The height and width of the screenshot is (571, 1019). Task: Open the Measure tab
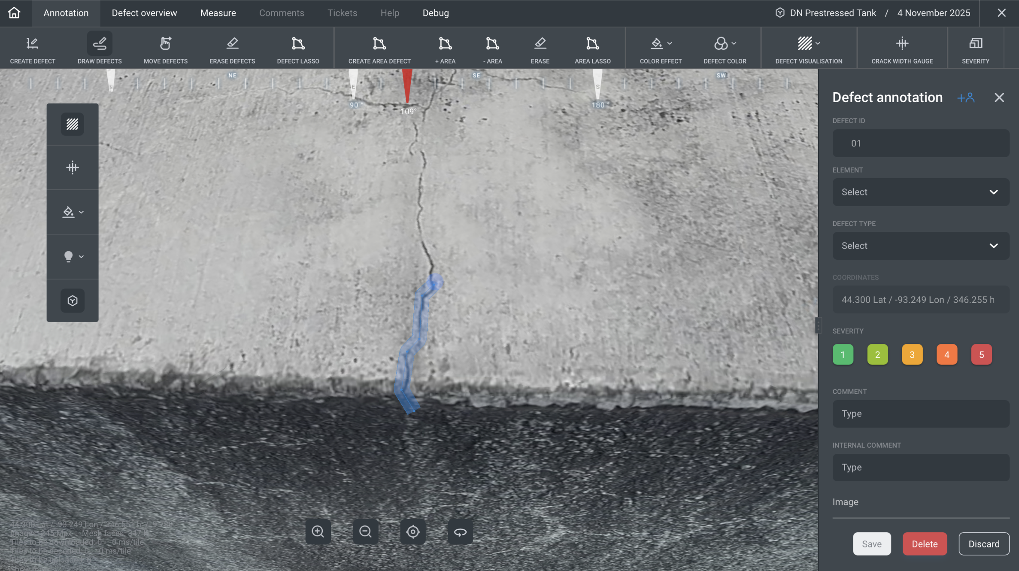[x=218, y=13]
